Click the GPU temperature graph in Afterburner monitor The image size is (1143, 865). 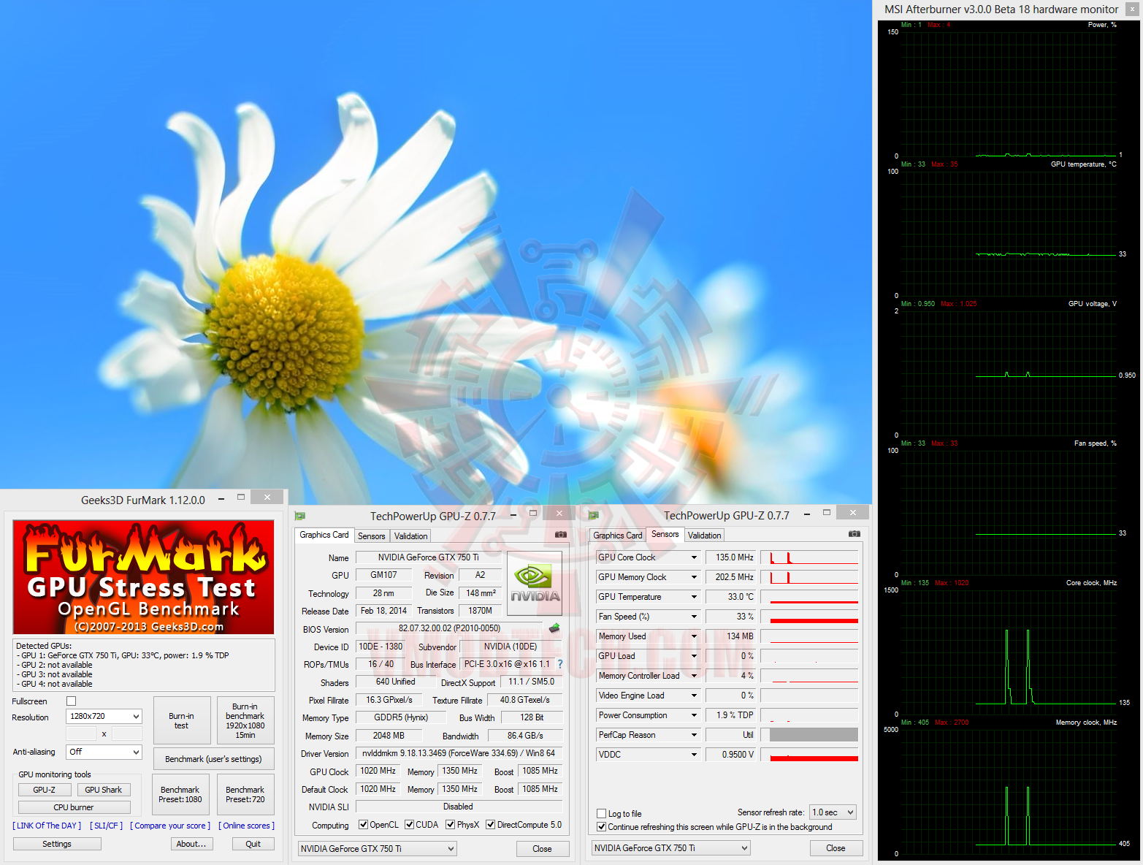click(1009, 234)
